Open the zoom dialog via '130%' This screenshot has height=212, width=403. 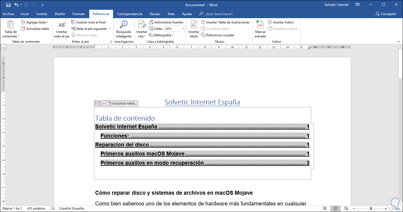pyautogui.click(x=393, y=208)
